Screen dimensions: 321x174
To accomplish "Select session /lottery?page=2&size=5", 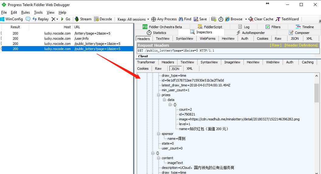I will pos(67,33).
